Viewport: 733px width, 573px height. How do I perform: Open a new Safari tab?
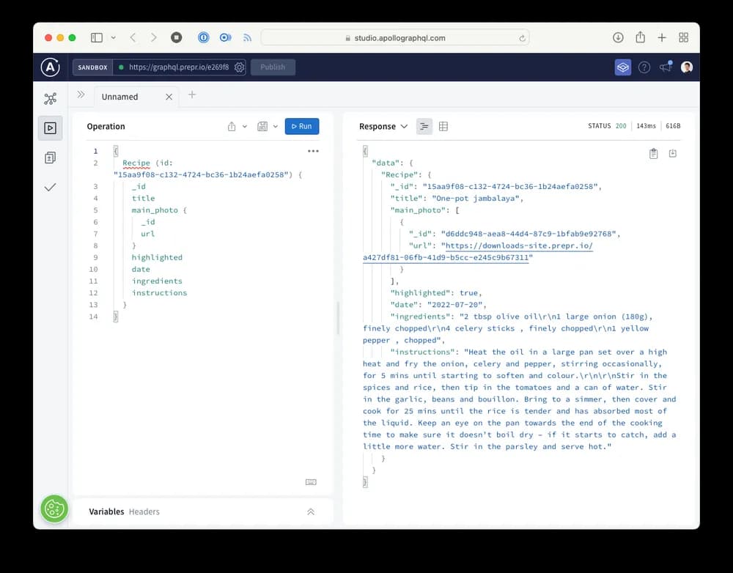coord(662,37)
